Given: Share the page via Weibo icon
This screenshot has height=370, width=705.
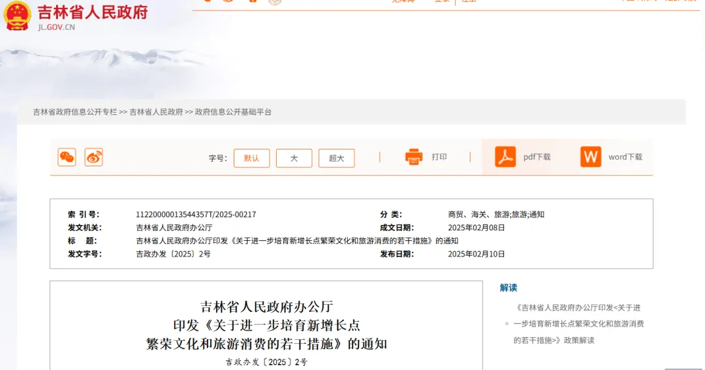Looking at the screenshot, I should [93, 157].
